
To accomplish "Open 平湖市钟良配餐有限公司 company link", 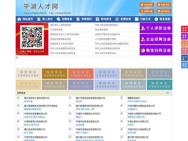I will [x=36, y=114].
